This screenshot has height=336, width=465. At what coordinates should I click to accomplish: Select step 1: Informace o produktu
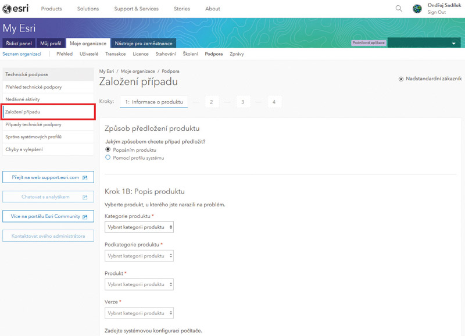click(153, 102)
